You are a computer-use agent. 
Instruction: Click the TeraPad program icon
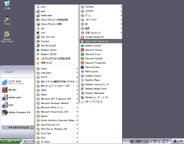(x=38, y=41)
